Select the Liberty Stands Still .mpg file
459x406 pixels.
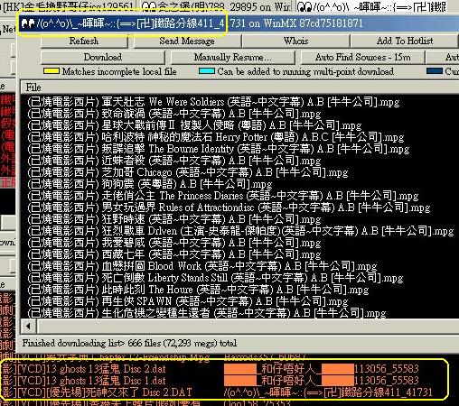[x=215, y=278]
